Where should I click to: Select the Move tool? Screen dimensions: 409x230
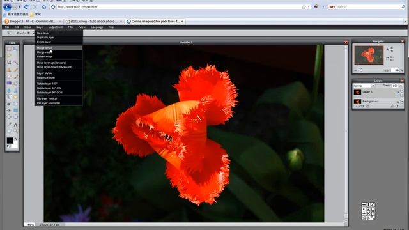pyautogui.click(x=15, y=49)
